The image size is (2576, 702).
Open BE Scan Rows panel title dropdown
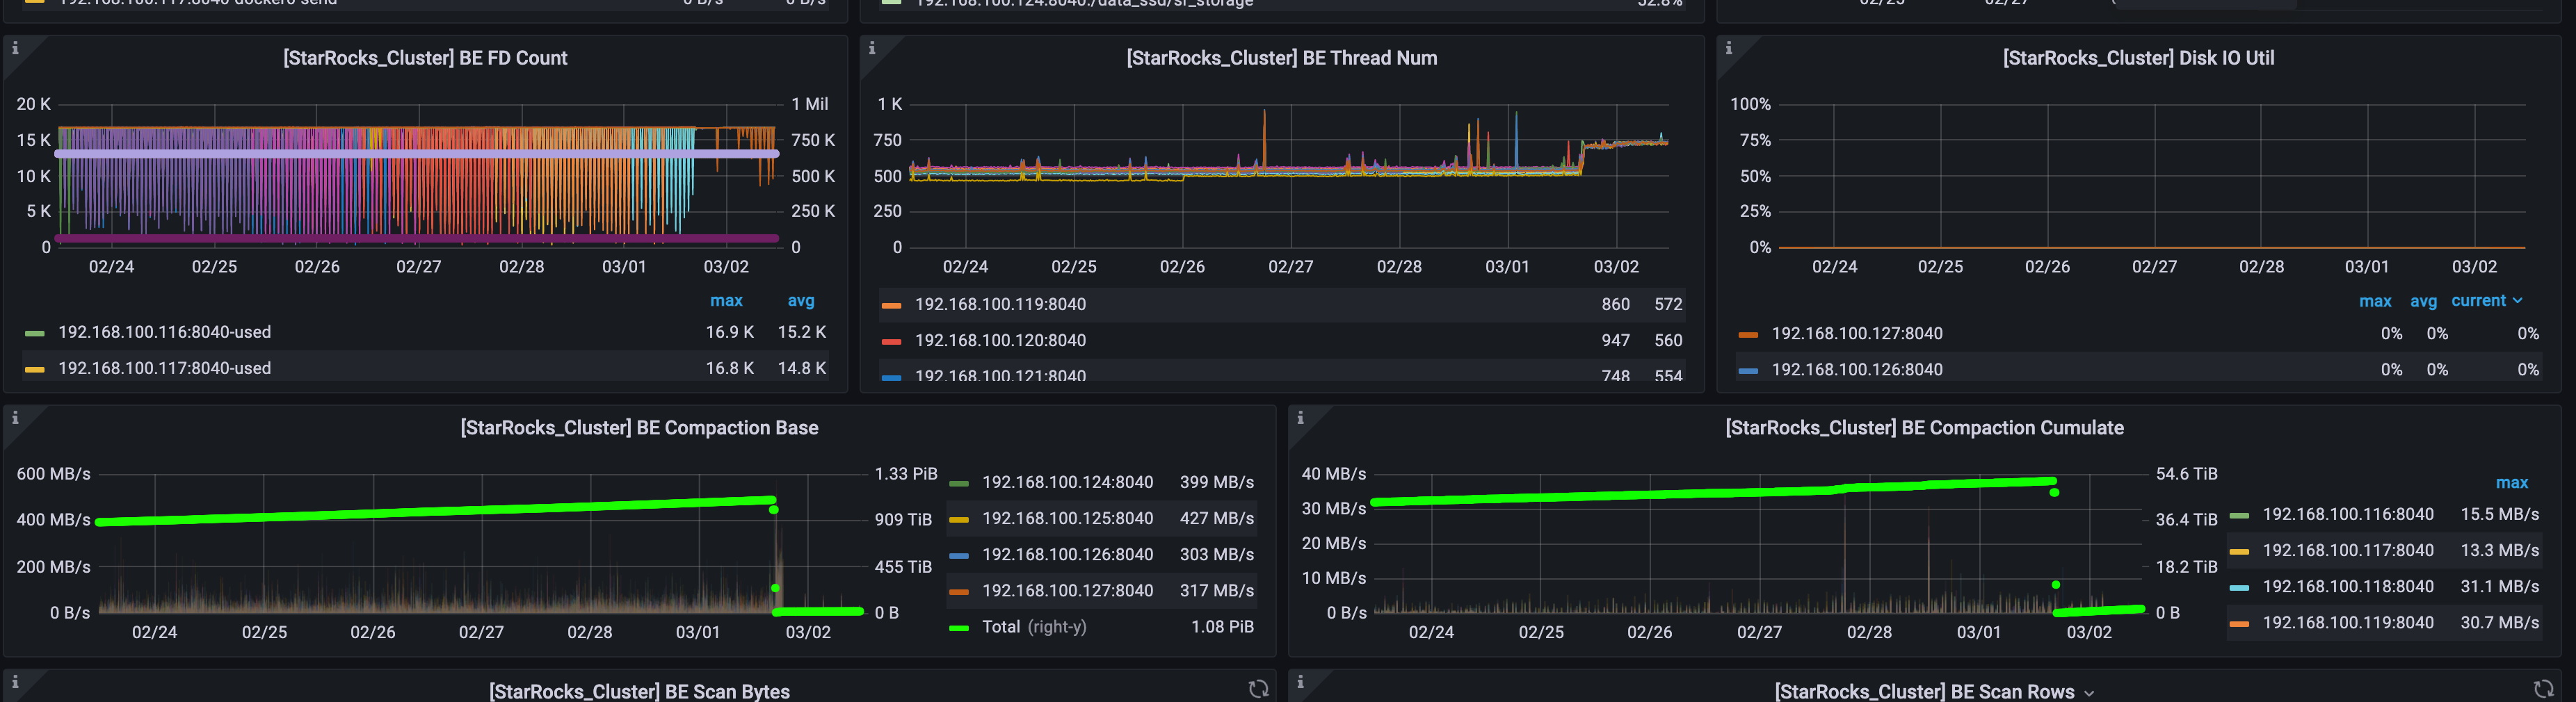tap(1933, 691)
